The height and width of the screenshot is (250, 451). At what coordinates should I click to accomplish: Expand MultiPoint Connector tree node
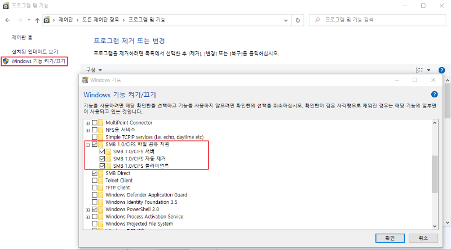88,123
